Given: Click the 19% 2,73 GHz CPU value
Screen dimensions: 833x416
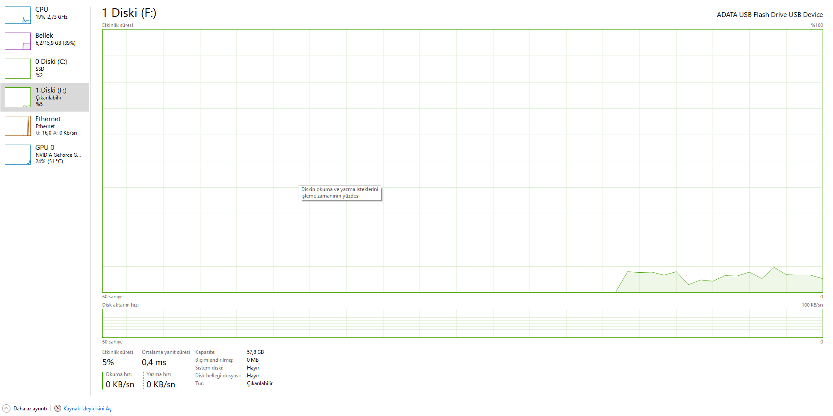Looking at the screenshot, I should click(x=52, y=17).
